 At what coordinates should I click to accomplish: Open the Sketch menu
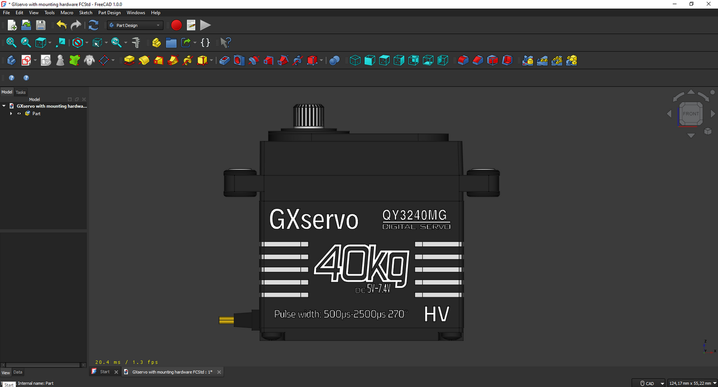tap(85, 12)
